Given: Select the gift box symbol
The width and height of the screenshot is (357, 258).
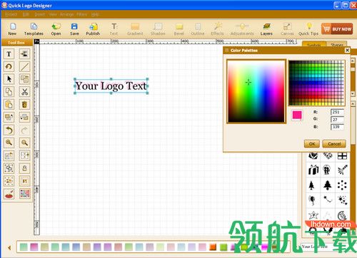Looking at the screenshot, I should (x=313, y=170).
